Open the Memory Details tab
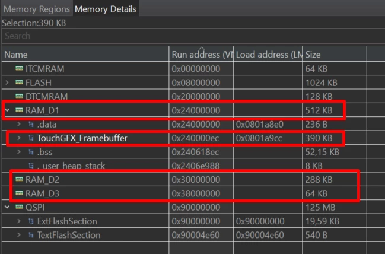This screenshot has height=254, width=385. [x=106, y=9]
